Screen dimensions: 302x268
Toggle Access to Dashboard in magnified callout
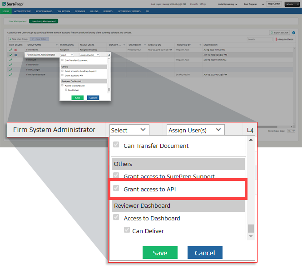click(116, 217)
